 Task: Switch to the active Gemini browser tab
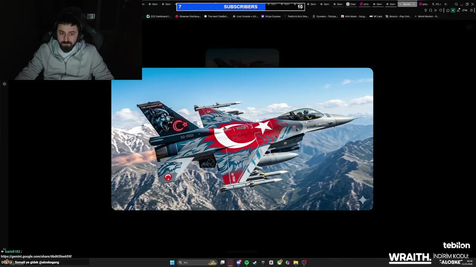point(407,4)
